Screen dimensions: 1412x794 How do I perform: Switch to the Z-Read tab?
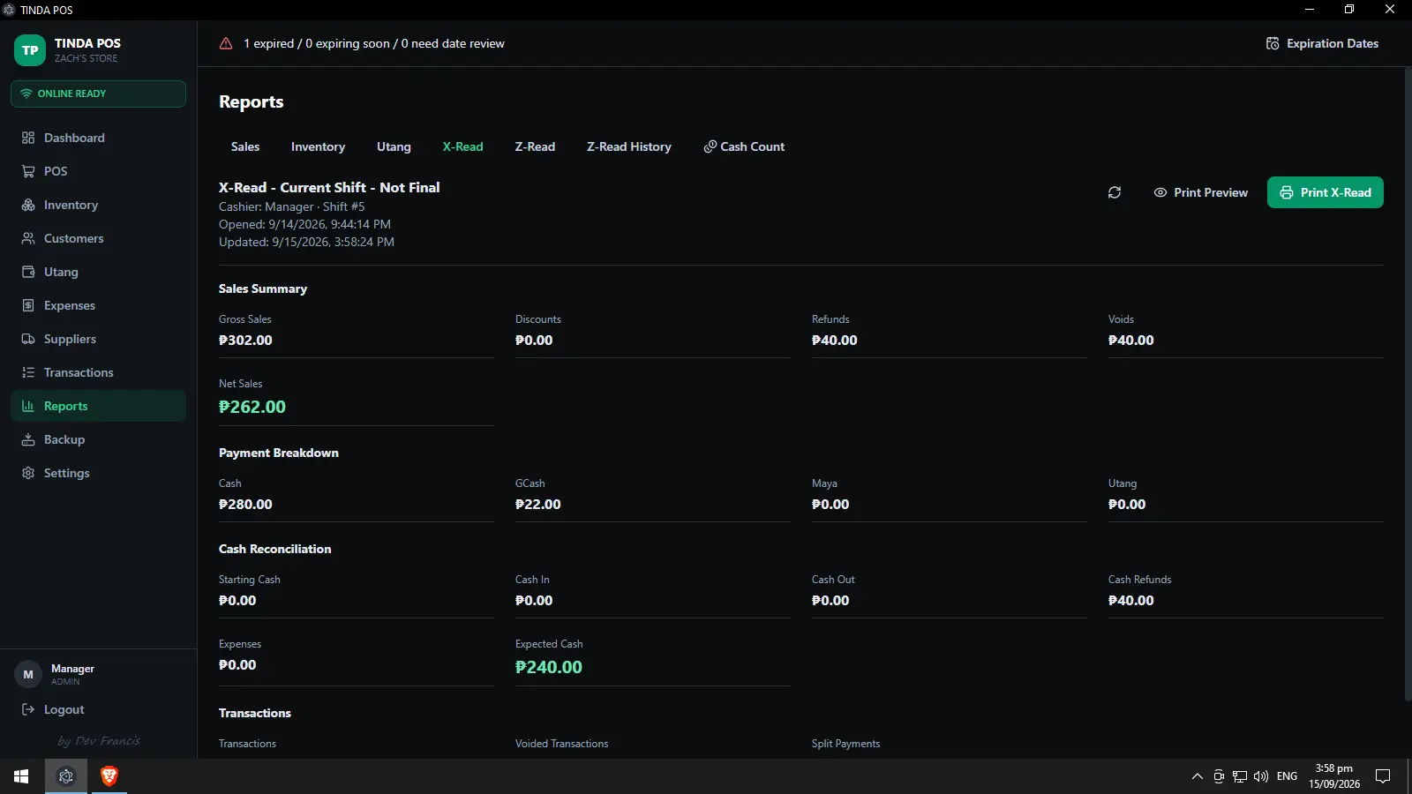point(535,146)
